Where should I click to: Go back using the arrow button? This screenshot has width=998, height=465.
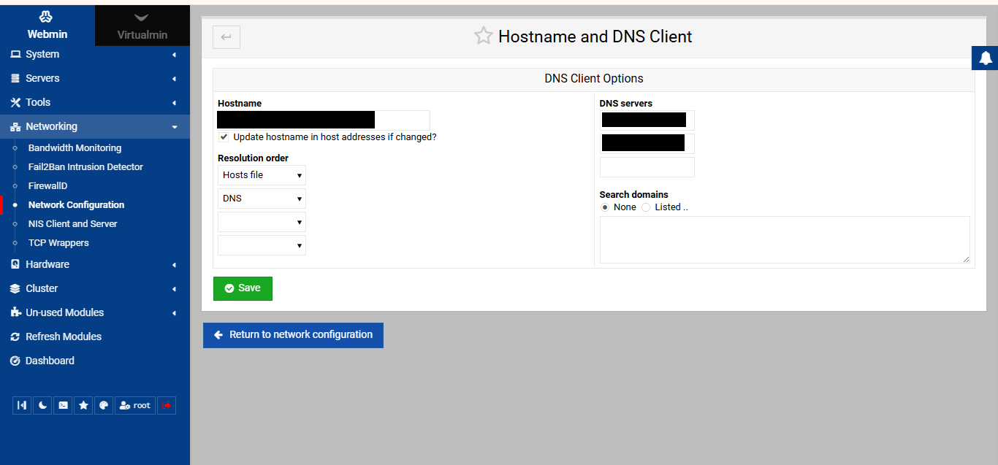click(226, 37)
